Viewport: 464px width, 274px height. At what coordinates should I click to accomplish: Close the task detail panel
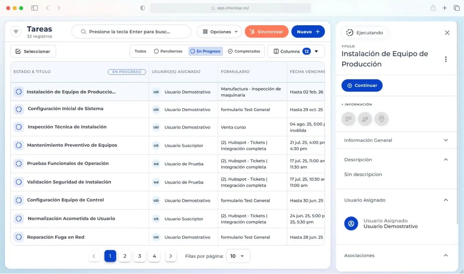tap(447, 33)
